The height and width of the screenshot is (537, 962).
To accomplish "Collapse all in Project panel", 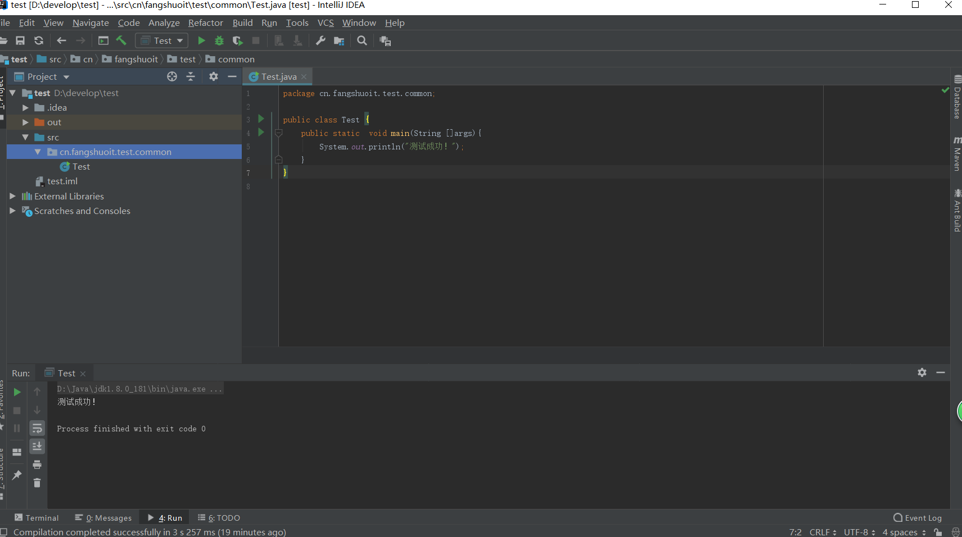I will (191, 76).
